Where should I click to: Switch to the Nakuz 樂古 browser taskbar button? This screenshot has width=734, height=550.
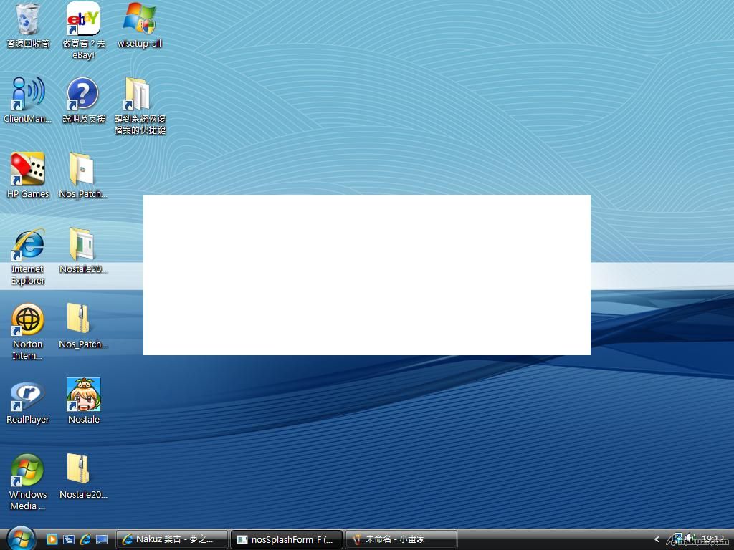172,539
